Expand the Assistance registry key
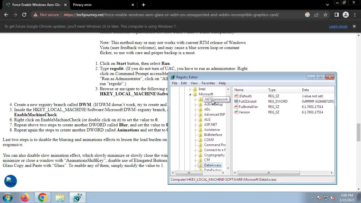This screenshot has height=203, width=361. (x=195, y=130)
